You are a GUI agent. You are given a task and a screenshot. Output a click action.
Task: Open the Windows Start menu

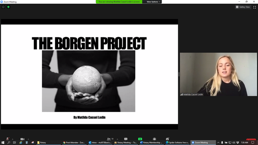pyautogui.click(x=3, y=142)
